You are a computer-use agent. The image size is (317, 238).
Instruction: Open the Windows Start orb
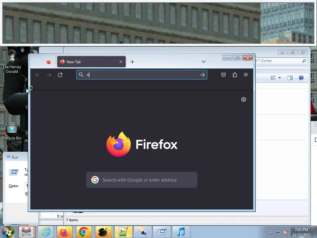(x=8, y=232)
